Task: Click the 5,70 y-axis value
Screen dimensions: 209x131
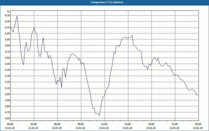Action: pyautogui.click(x=7, y=52)
